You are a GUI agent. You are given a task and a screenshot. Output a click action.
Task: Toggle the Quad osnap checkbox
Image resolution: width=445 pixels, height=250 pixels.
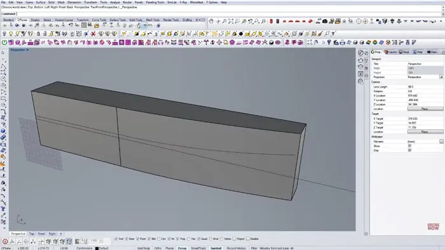[198, 239]
